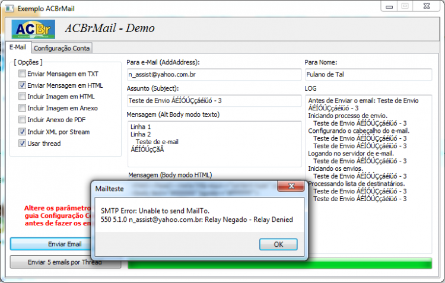This screenshot has height=283, width=445.
Task: Click the 'Linha 1' text in message body
Action: pyautogui.click(x=141, y=126)
